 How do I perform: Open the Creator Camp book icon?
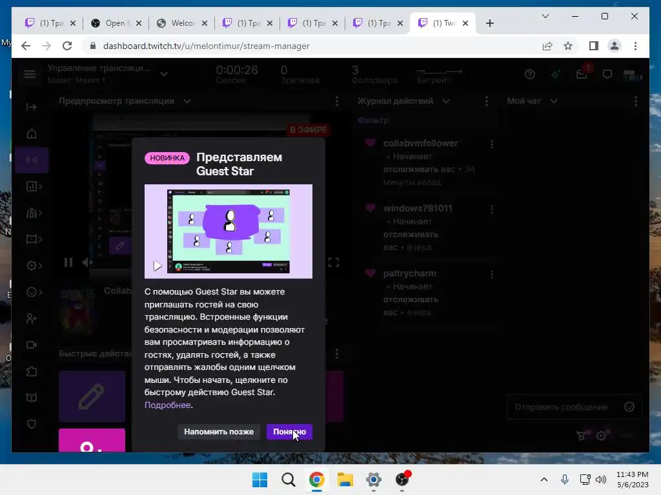[x=31, y=398]
